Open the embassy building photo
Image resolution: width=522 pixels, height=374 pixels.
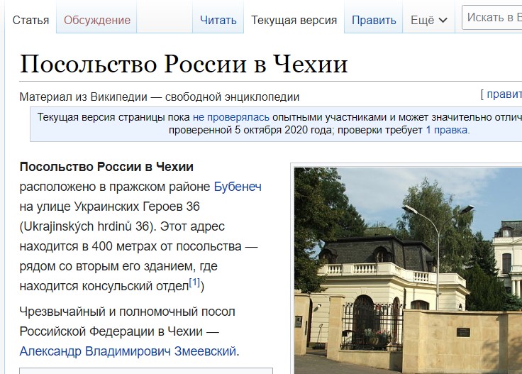pos(408,270)
